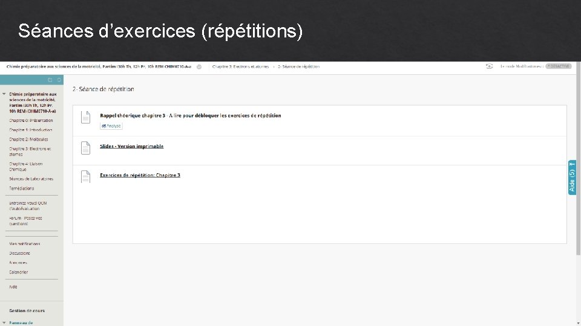Click the folder icon in sidebar header
This screenshot has height=326, width=581.
coord(50,80)
